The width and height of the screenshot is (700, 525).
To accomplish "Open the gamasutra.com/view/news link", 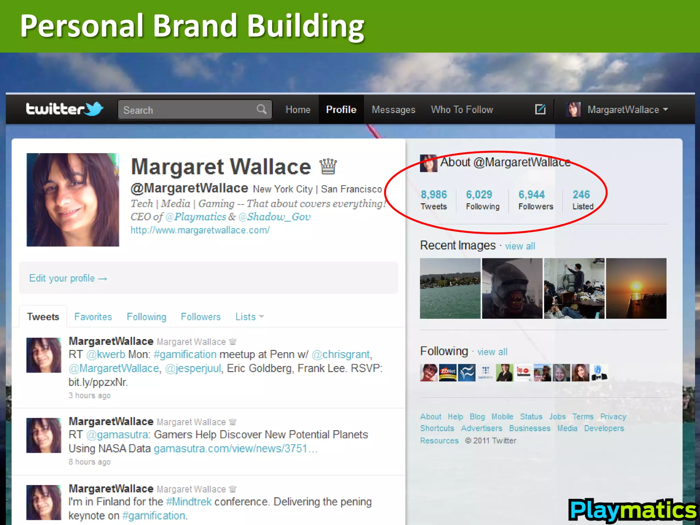I will click(x=235, y=448).
